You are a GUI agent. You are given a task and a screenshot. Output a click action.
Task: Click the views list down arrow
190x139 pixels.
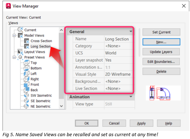click(61, 106)
